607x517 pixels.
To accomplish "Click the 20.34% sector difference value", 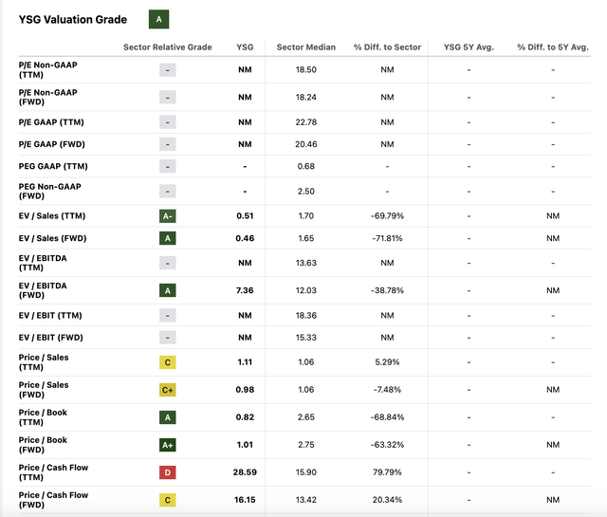I will 387,500.
